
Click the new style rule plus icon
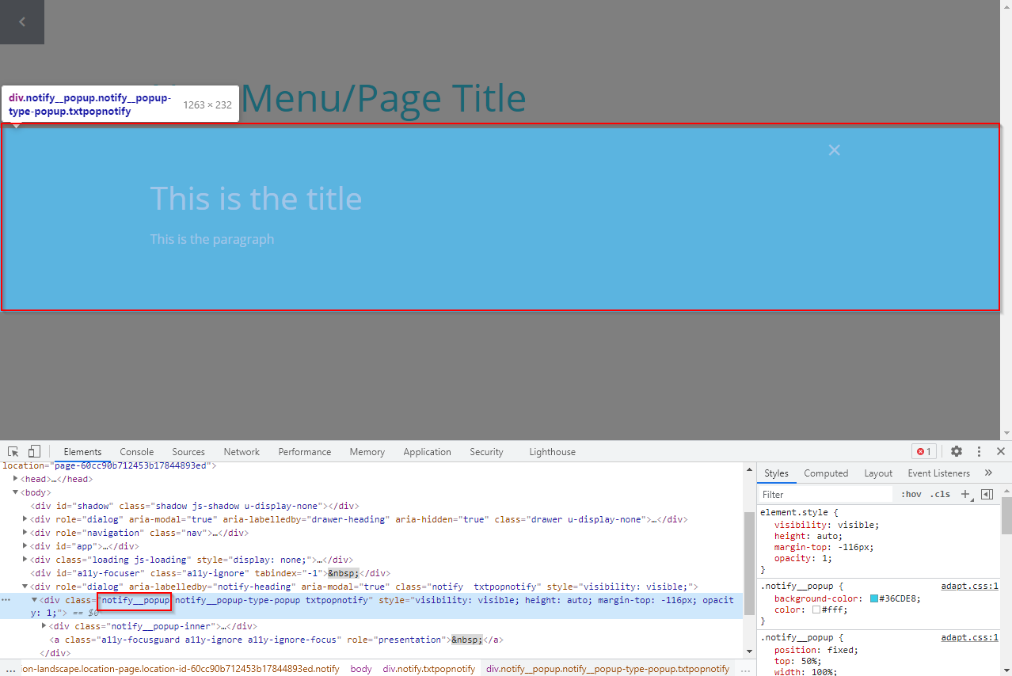coord(965,494)
